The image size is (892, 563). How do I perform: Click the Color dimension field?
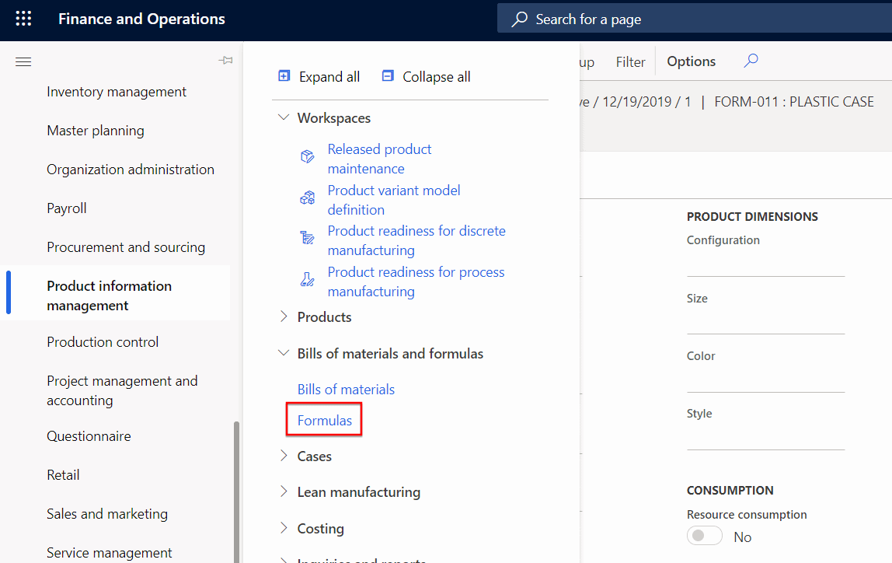coord(765,379)
